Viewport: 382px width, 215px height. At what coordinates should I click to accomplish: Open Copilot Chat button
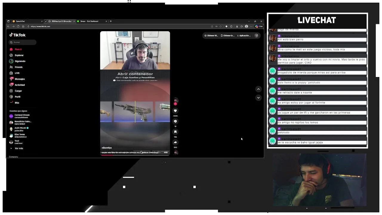click(259, 26)
